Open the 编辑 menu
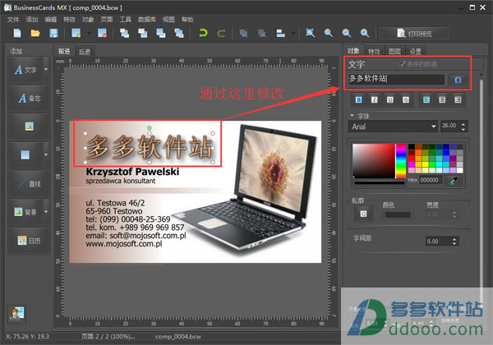Screen dimensions: 493x345 [51, 20]
